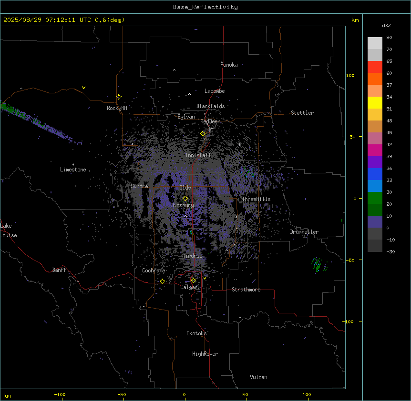Click the RedDeer city label

click(x=210, y=121)
